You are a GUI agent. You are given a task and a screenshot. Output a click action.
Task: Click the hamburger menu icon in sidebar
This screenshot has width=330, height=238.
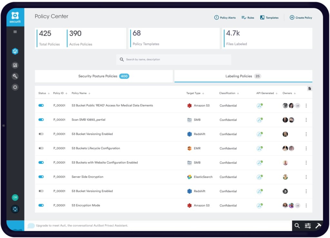point(15,32)
